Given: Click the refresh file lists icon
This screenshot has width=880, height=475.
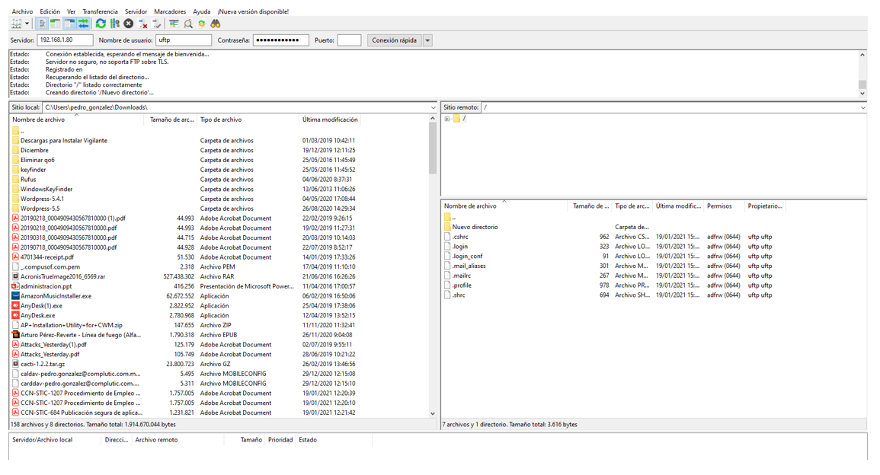Looking at the screenshot, I should point(101,24).
